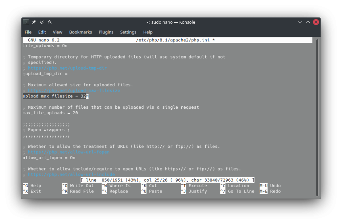Viewport: 342px width, 224px height.
Task: Open the Help menu
Action: coord(148,32)
